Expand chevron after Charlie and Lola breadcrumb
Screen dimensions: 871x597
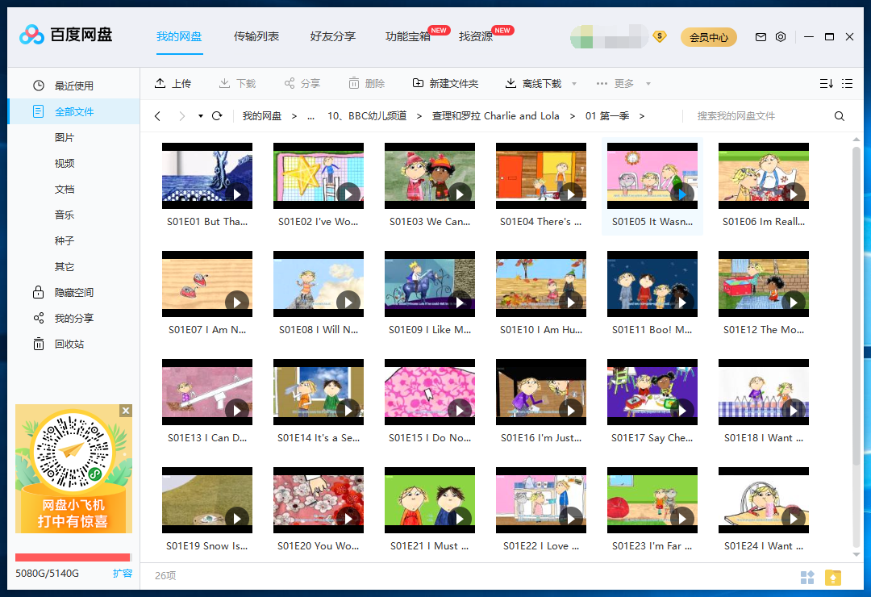click(572, 116)
